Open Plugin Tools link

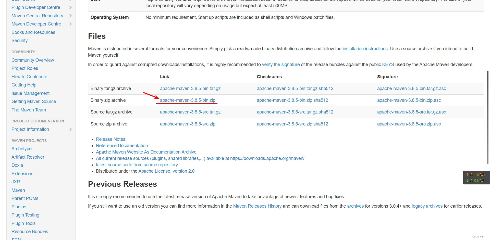click(23, 223)
